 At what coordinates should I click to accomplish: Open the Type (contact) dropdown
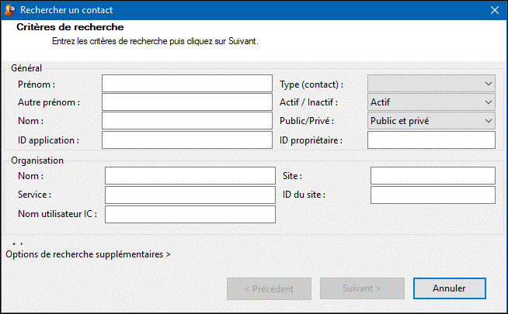[431, 84]
